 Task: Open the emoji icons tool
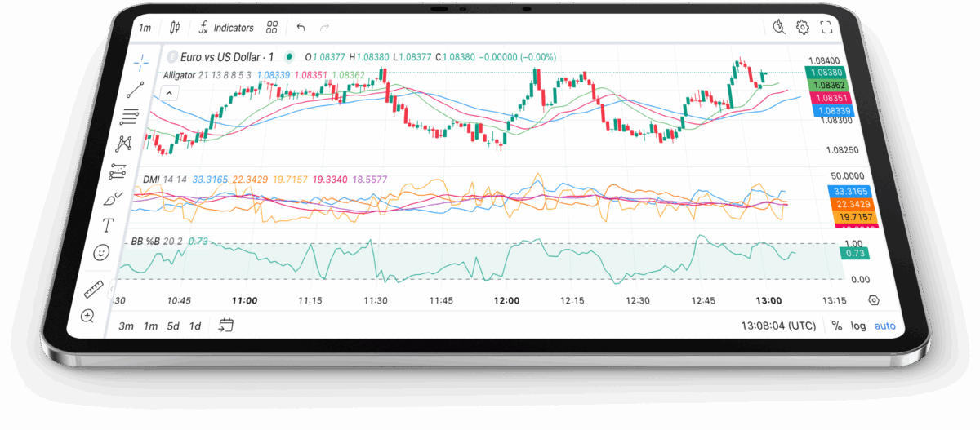tap(101, 253)
